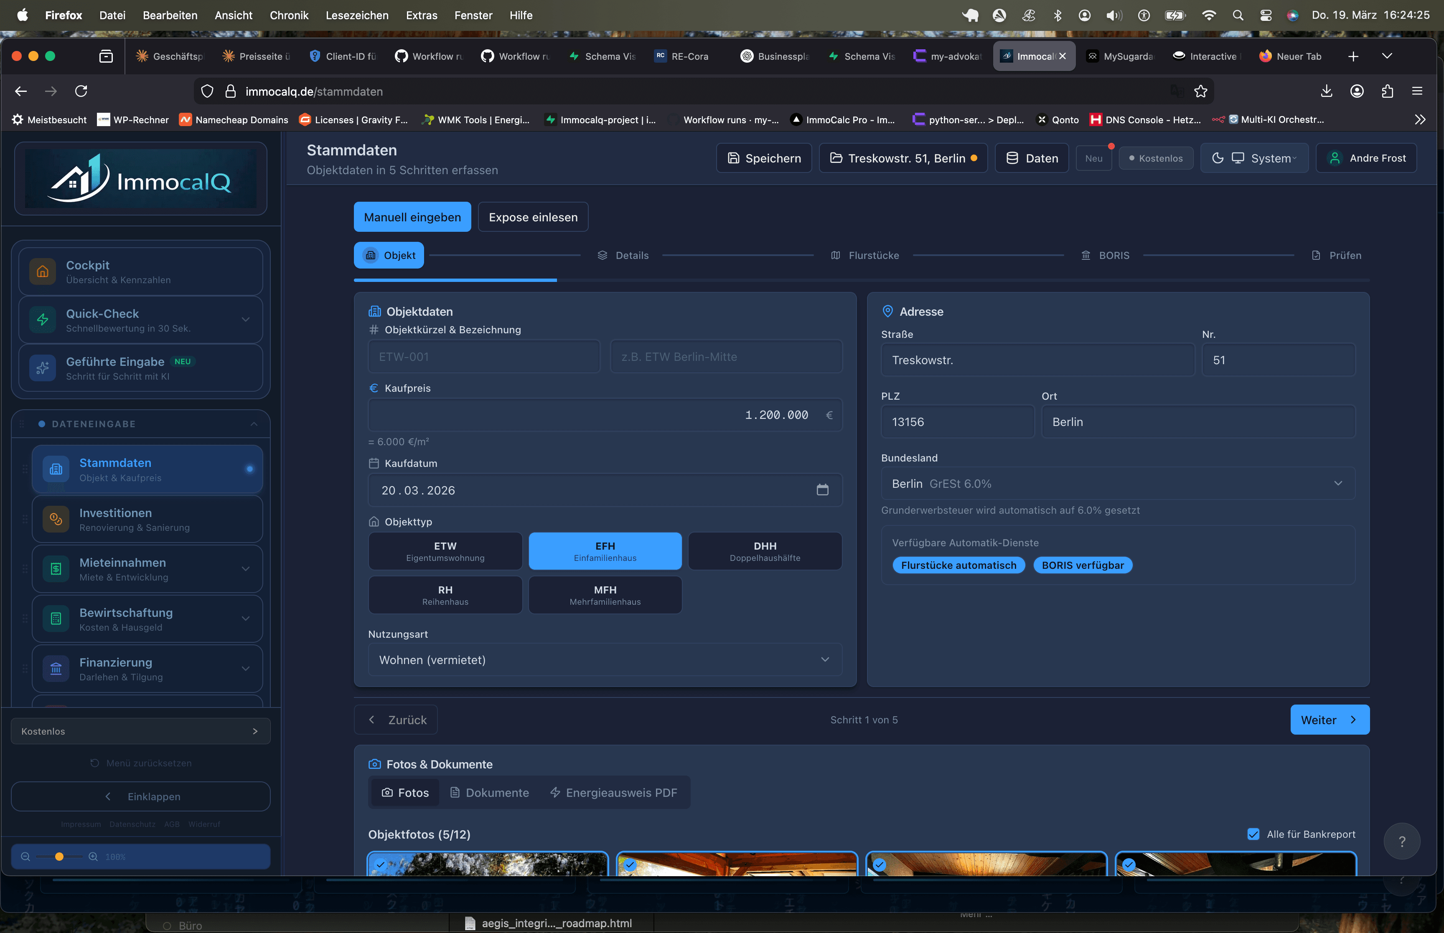Open Quick-Check lightning icon

pyautogui.click(x=43, y=320)
